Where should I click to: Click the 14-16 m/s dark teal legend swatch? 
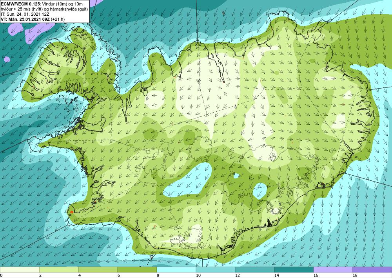[294, 270]
